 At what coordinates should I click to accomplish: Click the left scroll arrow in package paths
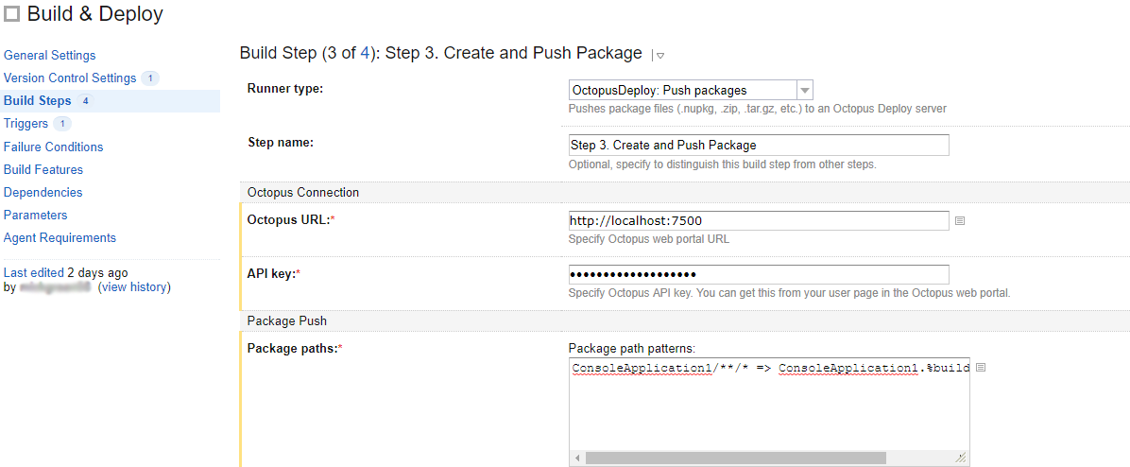pos(576,458)
